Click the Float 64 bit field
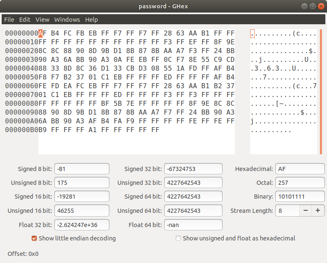This screenshot has height=263, width=327. click(x=193, y=225)
